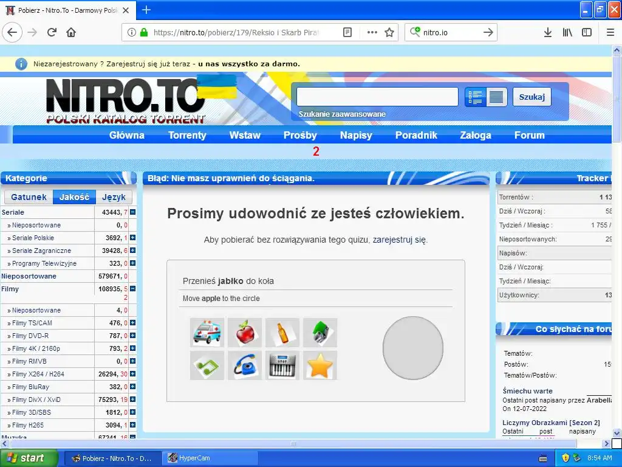Open the Śmiechu warte forum topic
The image size is (622, 467).
527,391
